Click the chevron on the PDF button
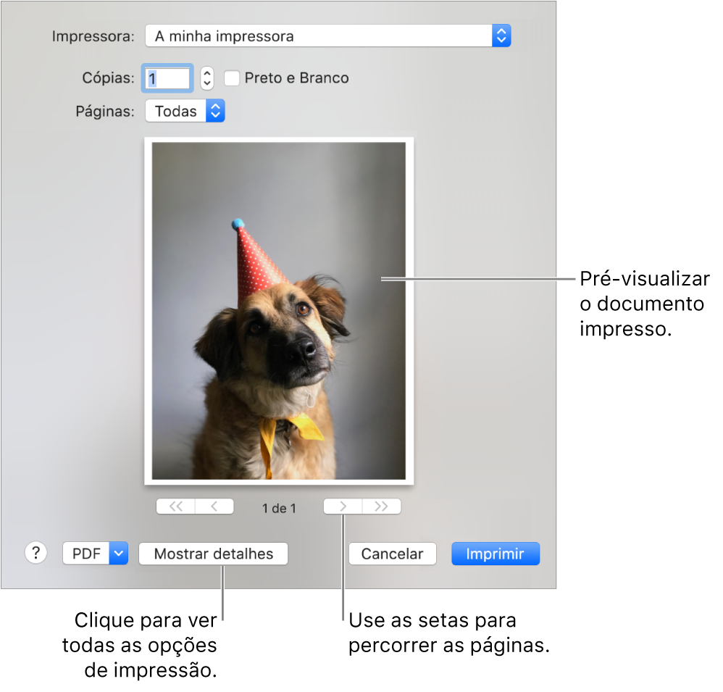The image size is (723, 692). click(x=118, y=553)
